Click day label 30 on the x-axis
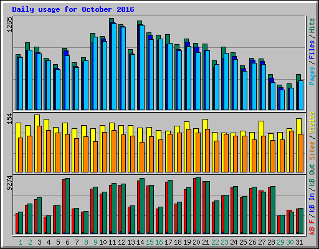 click(290, 242)
